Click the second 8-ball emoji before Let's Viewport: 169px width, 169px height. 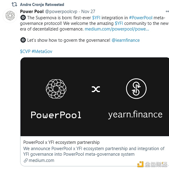(x=23, y=40)
